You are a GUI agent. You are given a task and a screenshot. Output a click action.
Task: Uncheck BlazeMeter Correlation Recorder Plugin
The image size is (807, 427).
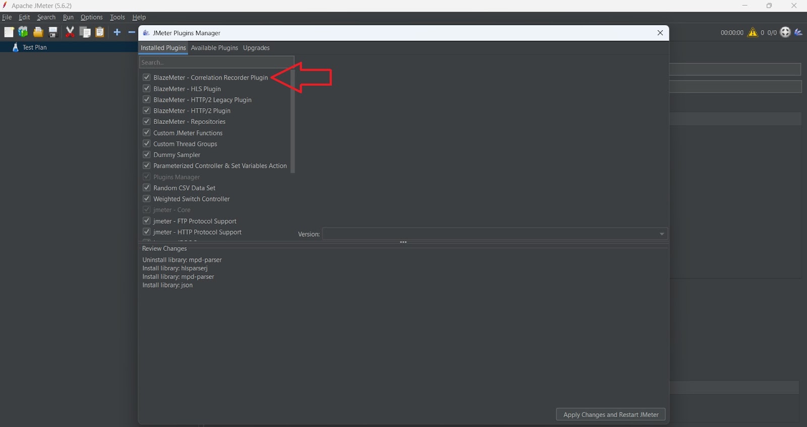coord(147,77)
